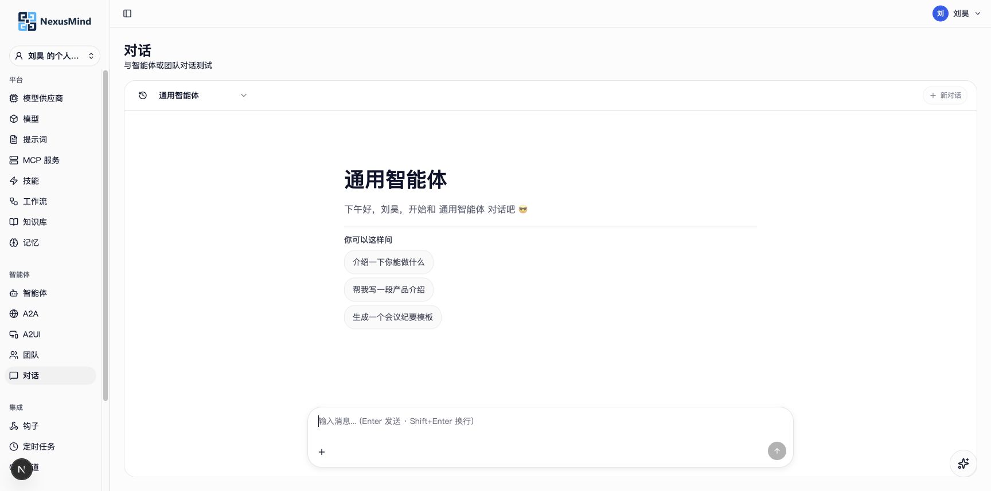Open A2UI section
Screen dimensions: 991x491
pos(50,335)
